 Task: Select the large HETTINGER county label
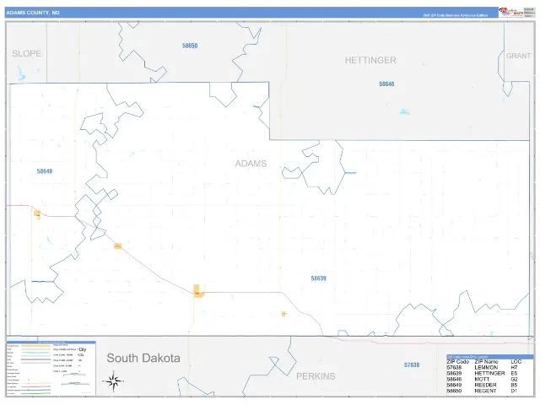click(x=370, y=60)
